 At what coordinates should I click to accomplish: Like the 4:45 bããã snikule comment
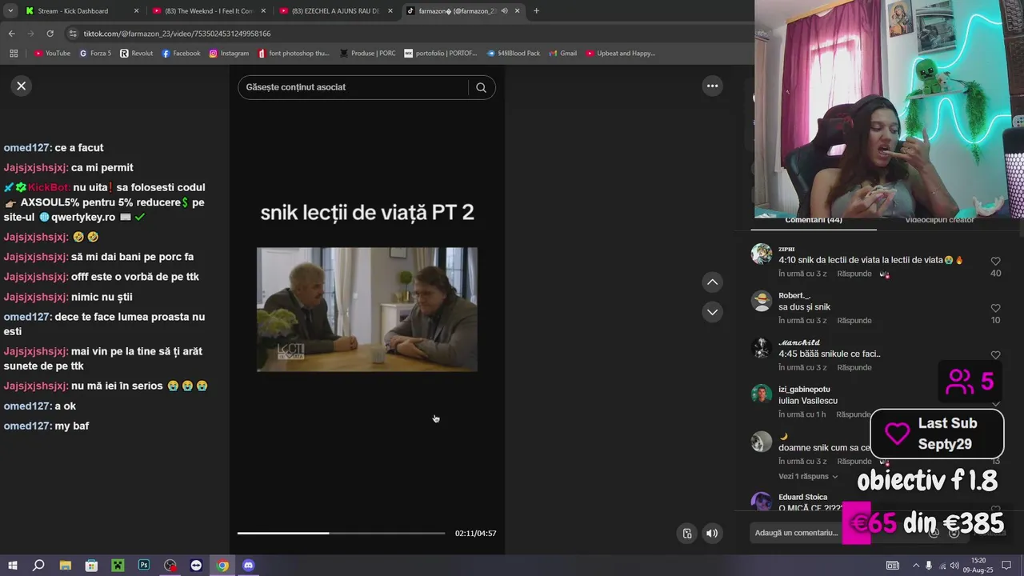tap(995, 355)
